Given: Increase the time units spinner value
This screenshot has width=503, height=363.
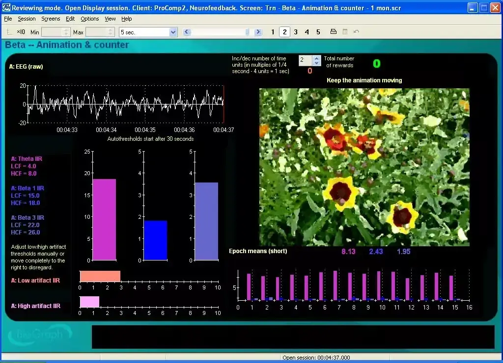Looking at the screenshot, I should [317, 58].
